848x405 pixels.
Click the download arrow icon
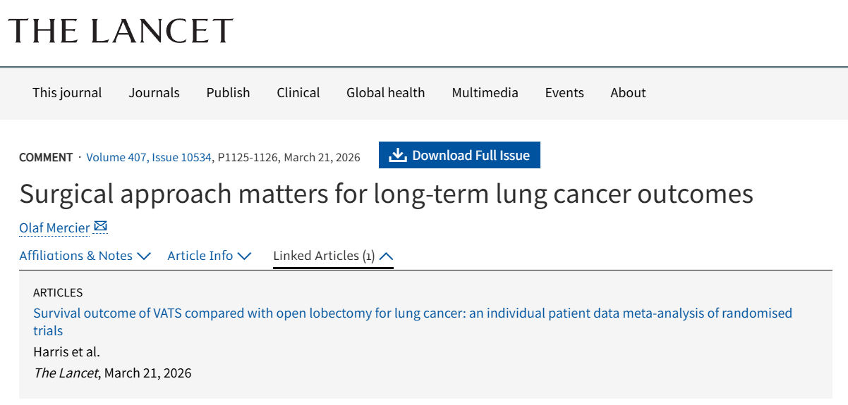398,156
